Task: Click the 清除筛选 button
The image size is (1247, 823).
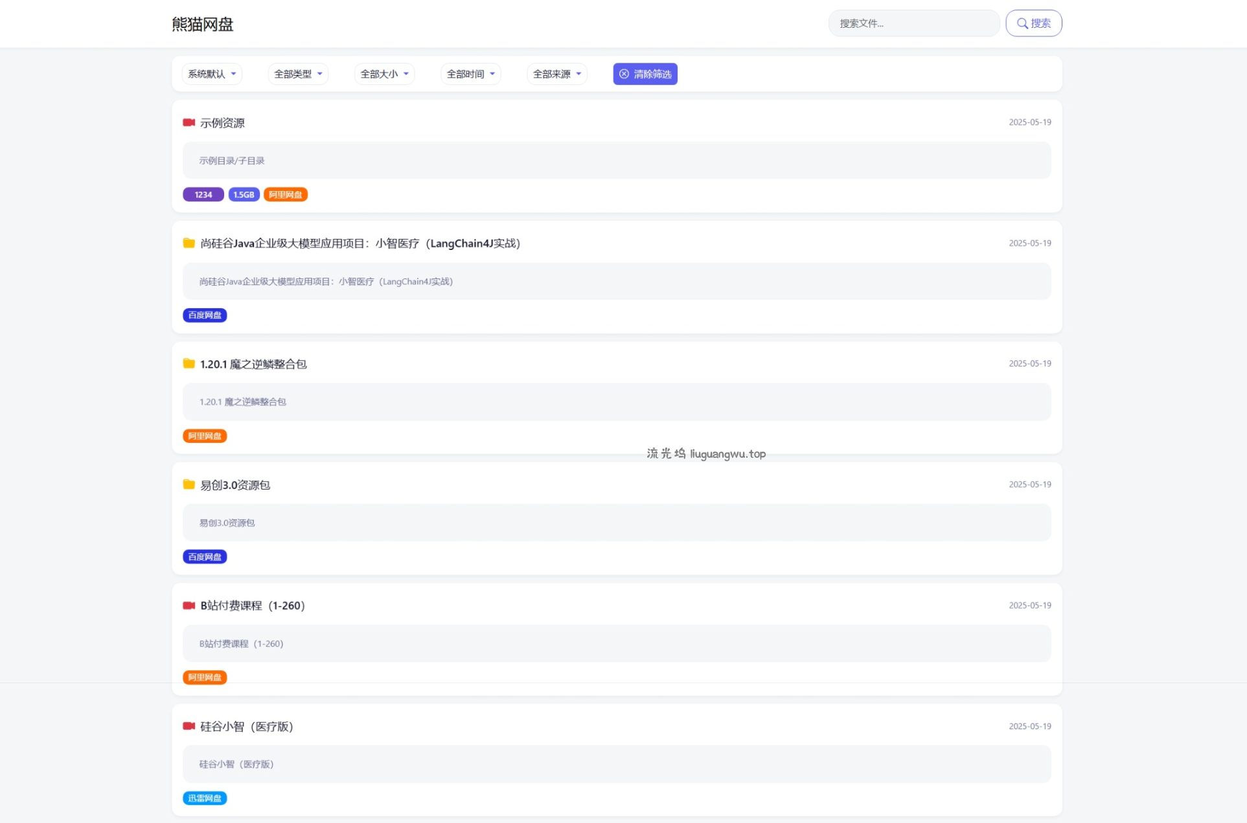Action: pos(645,74)
